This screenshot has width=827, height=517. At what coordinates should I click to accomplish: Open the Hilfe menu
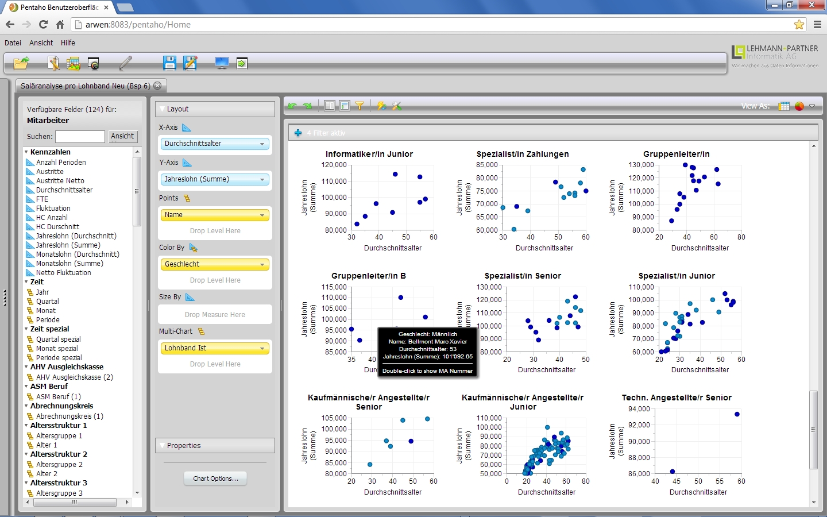point(68,43)
